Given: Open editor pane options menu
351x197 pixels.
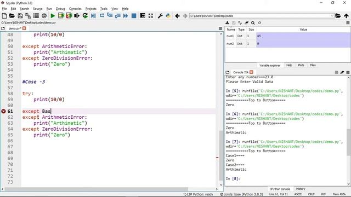Looking at the screenshot, I should (220, 28).
